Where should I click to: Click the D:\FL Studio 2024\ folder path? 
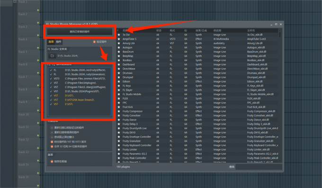(68, 56)
